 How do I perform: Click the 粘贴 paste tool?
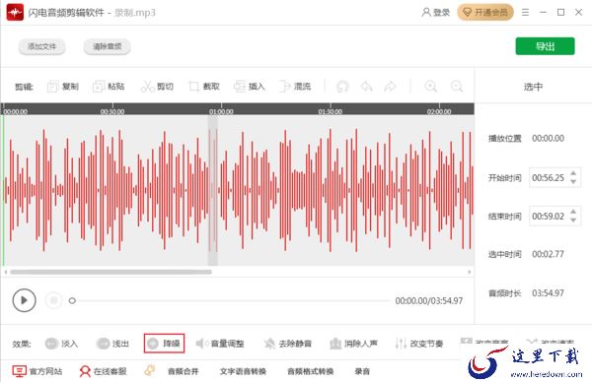point(109,87)
